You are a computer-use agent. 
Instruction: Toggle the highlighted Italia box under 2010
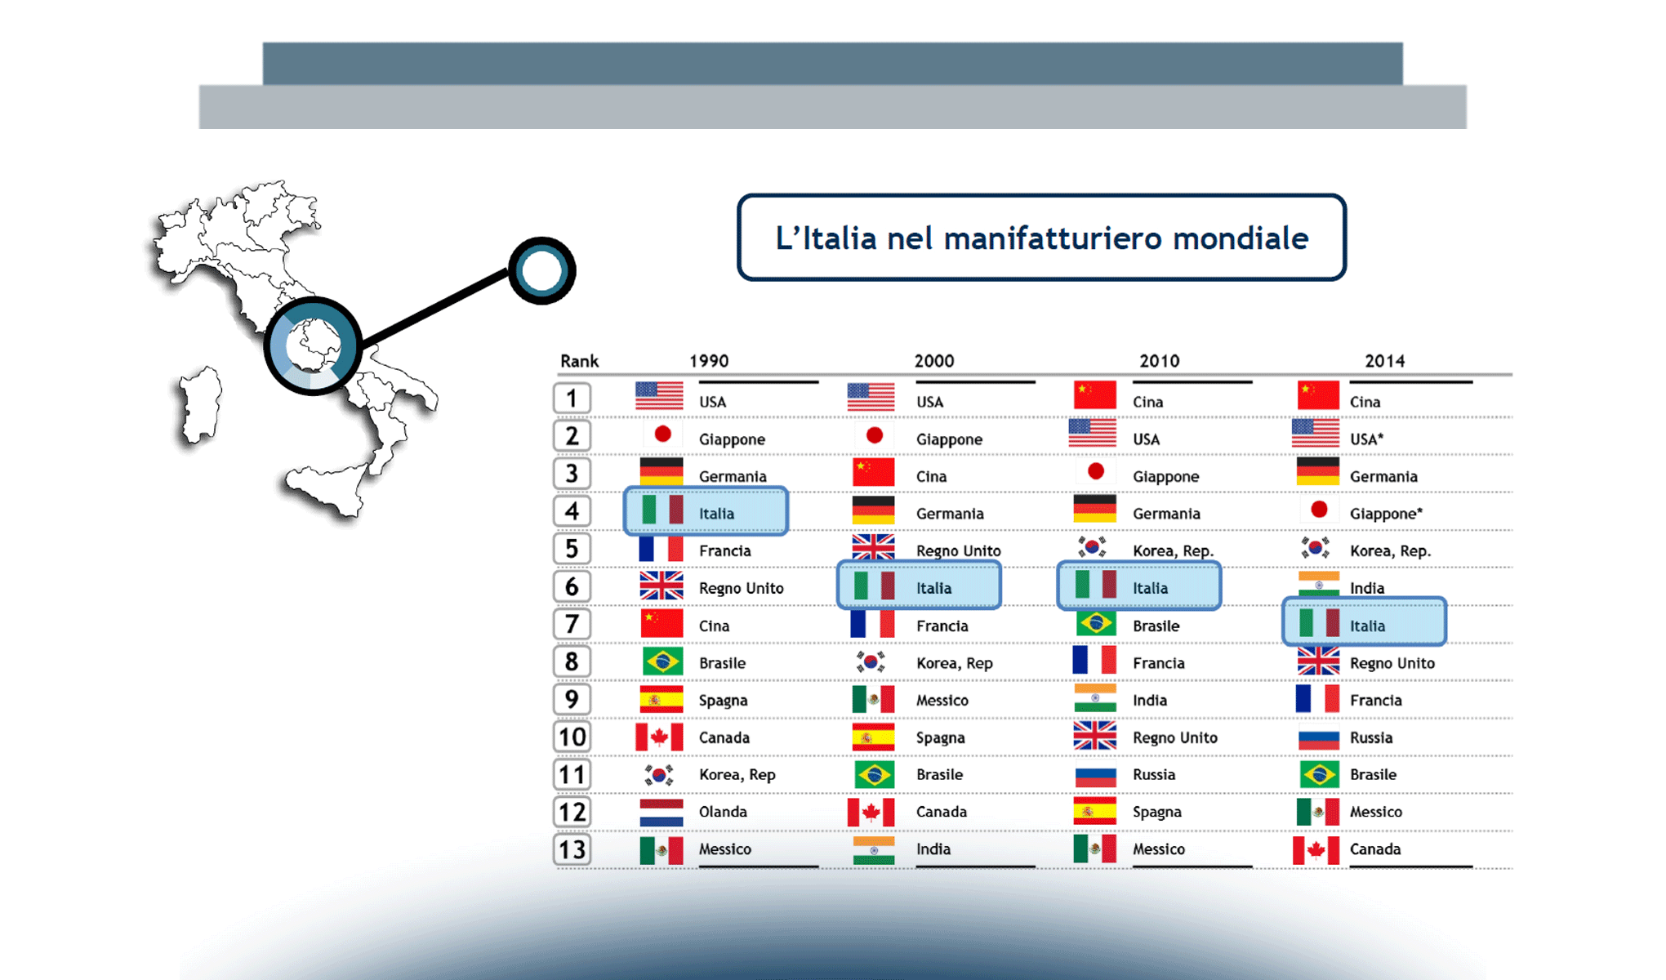point(1138,586)
